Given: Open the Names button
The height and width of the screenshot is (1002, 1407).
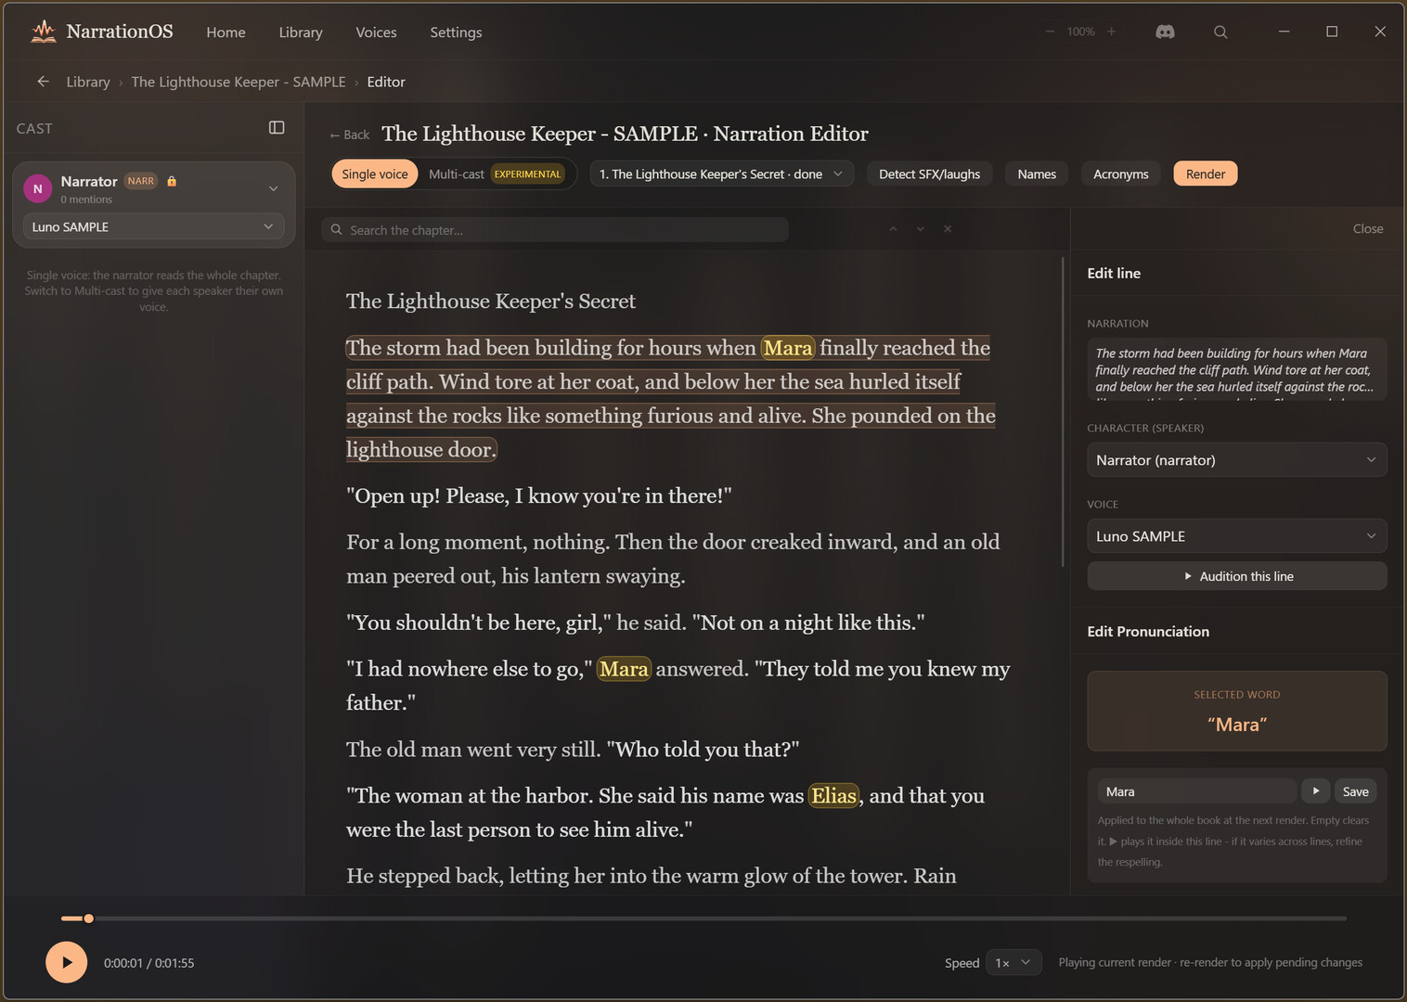Looking at the screenshot, I should pos(1037,174).
